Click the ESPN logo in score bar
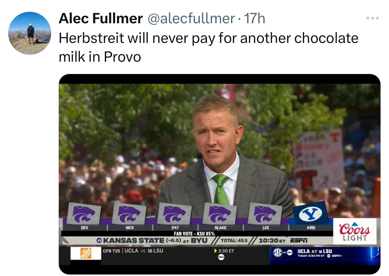 (x=299, y=241)
